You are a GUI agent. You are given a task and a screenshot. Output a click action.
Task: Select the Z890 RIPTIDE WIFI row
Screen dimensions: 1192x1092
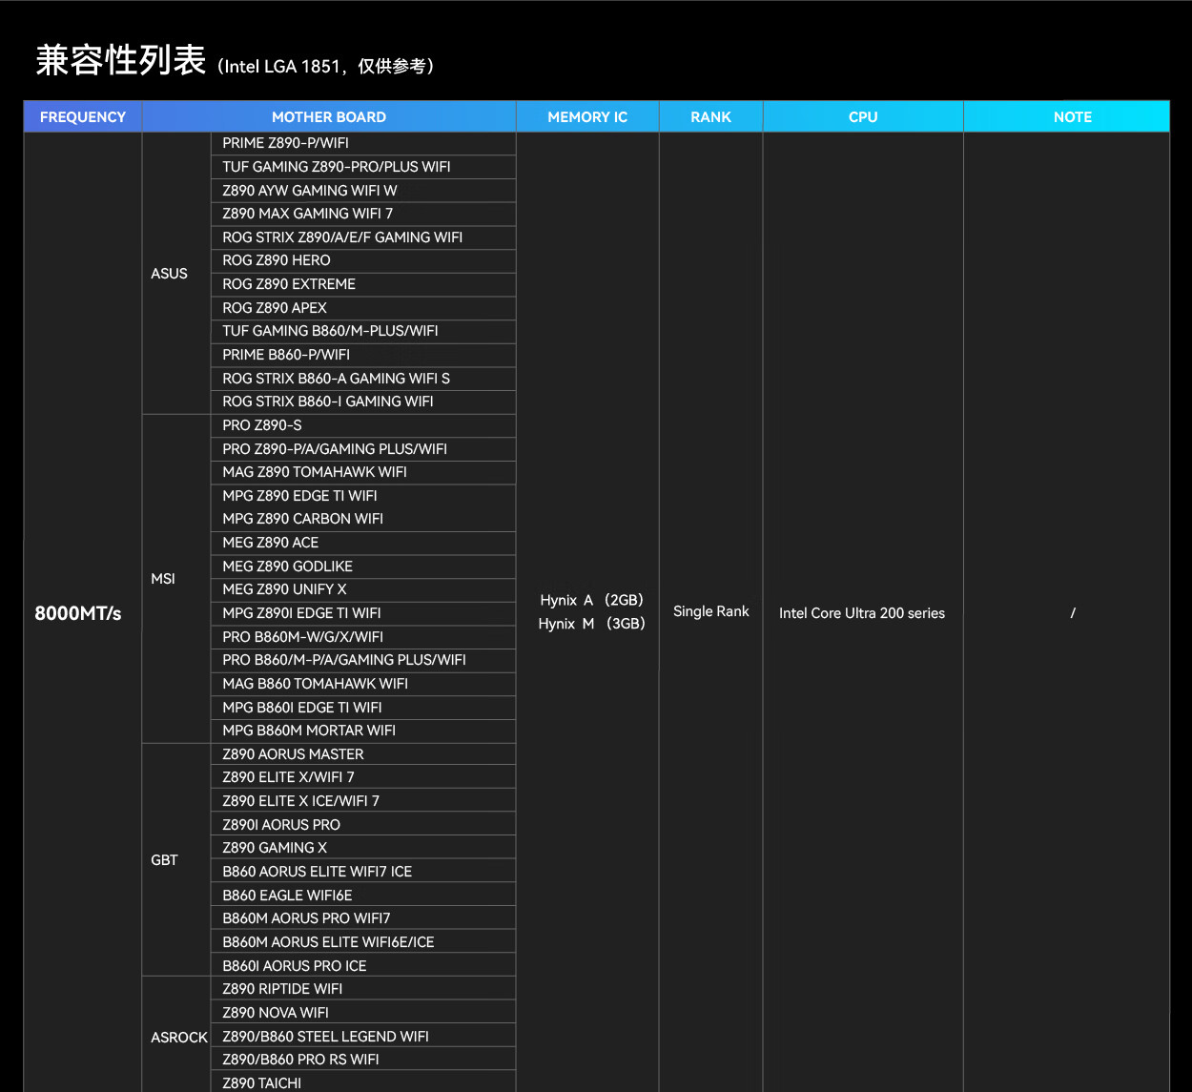[363, 989]
